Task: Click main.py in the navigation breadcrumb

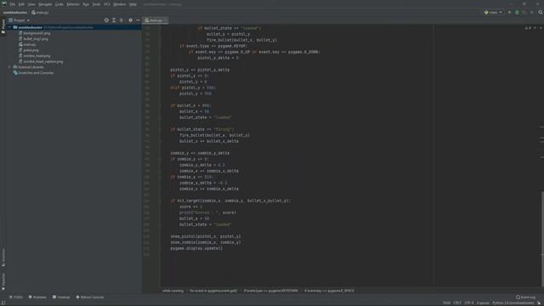Action: 40,13
